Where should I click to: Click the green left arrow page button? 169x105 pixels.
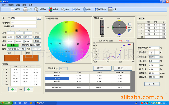point(13,89)
